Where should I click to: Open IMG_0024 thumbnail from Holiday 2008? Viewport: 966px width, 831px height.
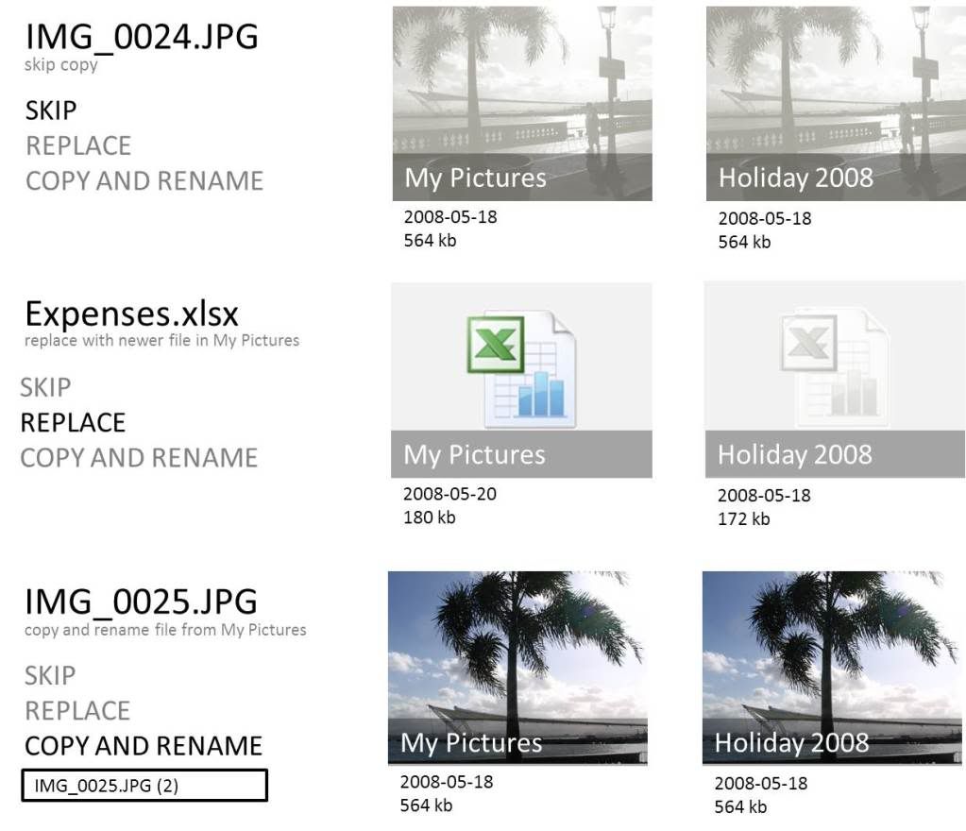point(836,104)
